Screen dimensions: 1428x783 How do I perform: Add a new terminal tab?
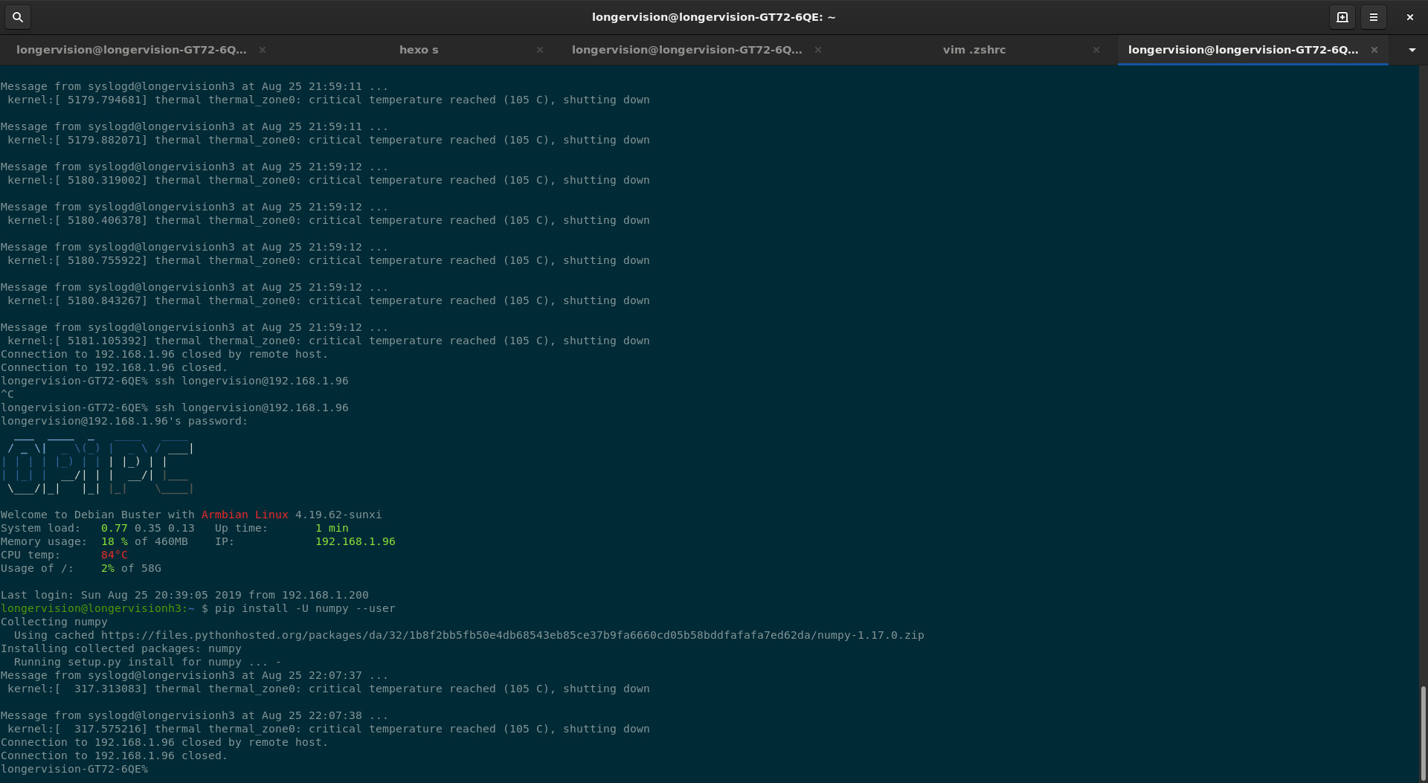(1342, 17)
